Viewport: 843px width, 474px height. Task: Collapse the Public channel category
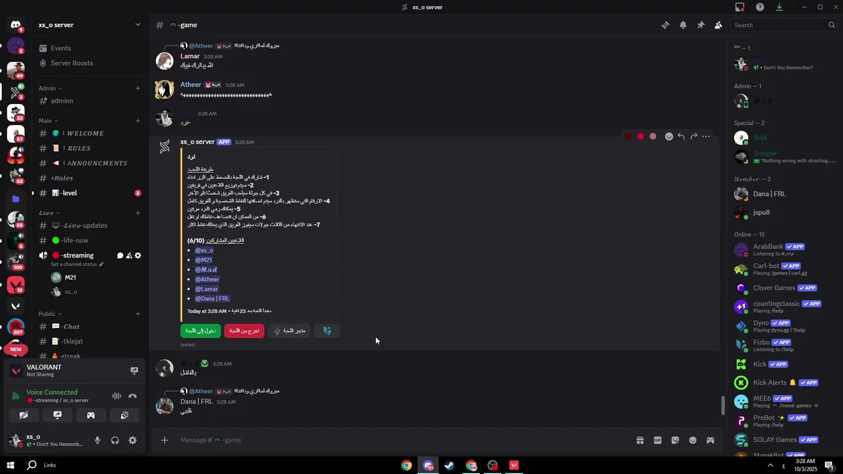pos(50,314)
